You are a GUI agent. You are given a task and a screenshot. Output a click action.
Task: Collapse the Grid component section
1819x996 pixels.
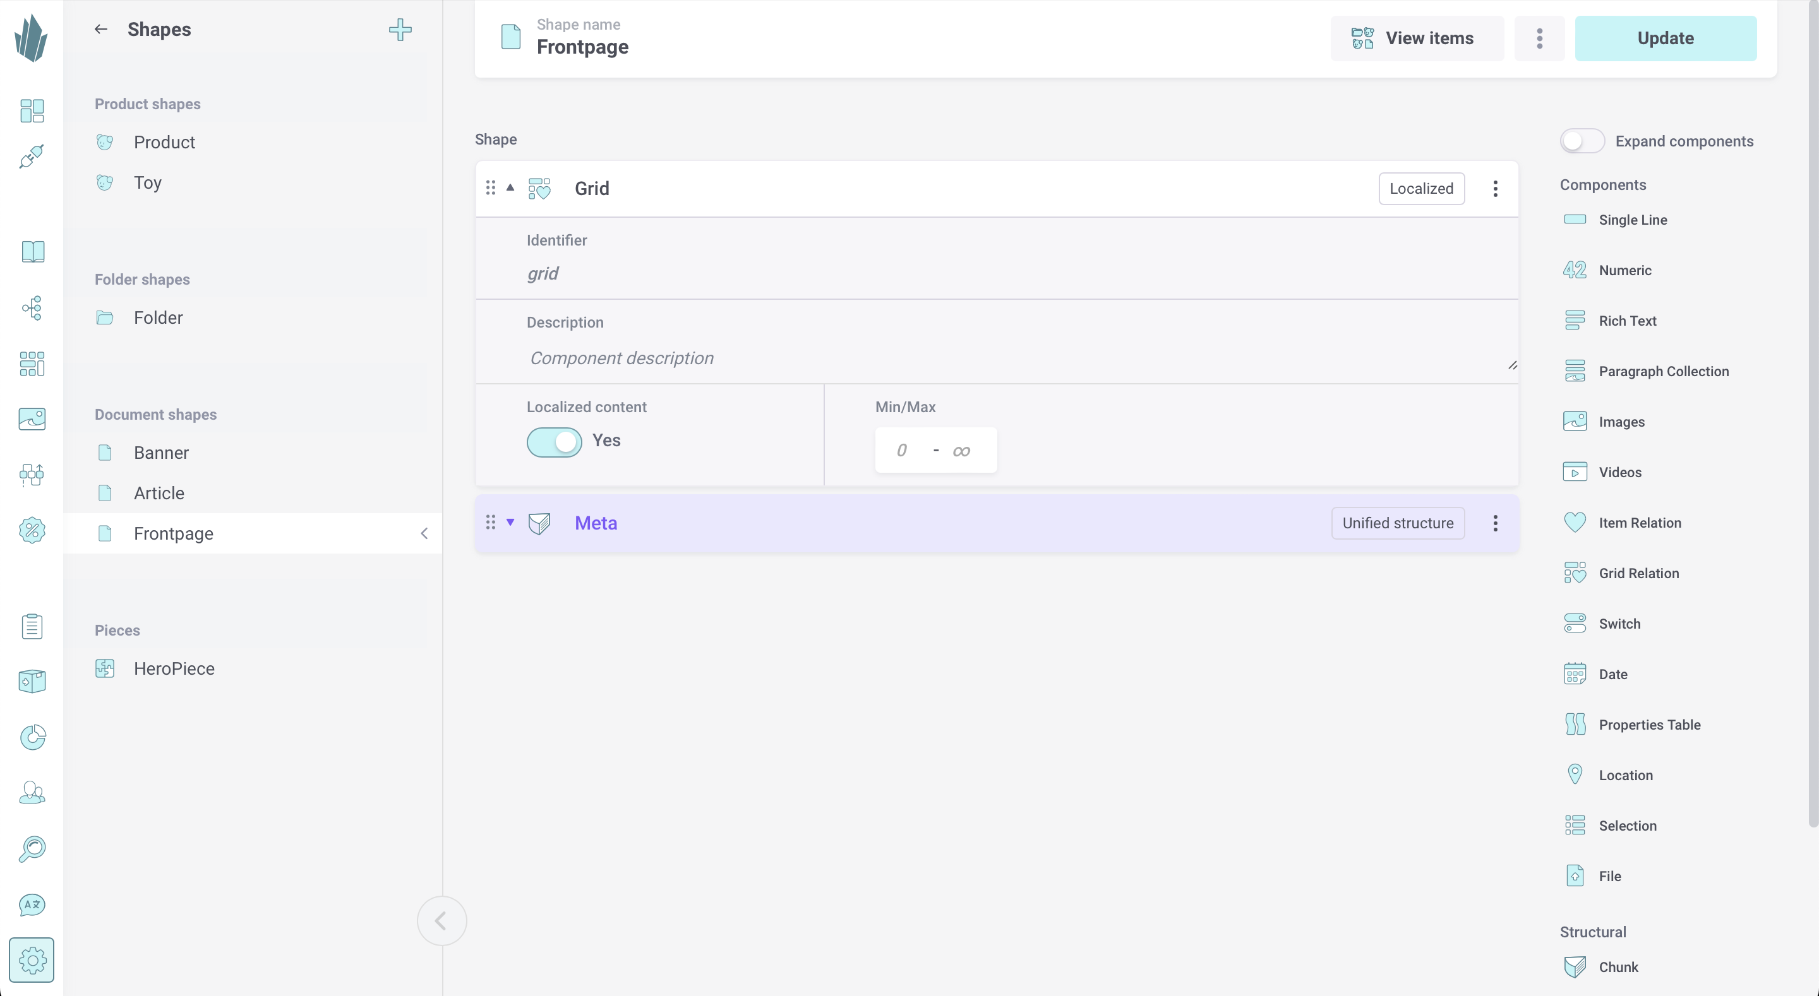[x=508, y=187]
